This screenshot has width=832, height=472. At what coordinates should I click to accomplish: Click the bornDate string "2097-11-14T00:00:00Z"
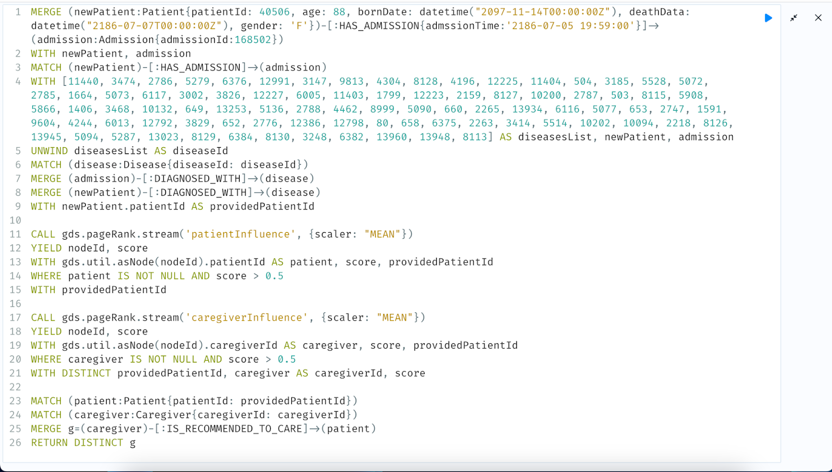[x=542, y=12]
